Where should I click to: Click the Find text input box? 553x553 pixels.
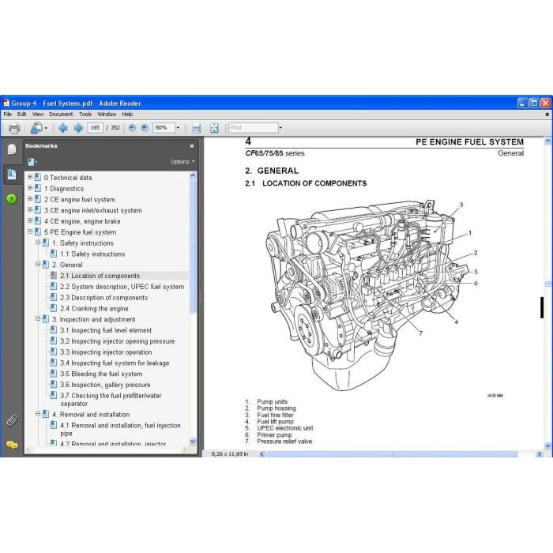point(254,128)
